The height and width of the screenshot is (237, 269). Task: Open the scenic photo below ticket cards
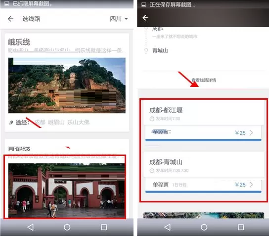tap(204, 215)
